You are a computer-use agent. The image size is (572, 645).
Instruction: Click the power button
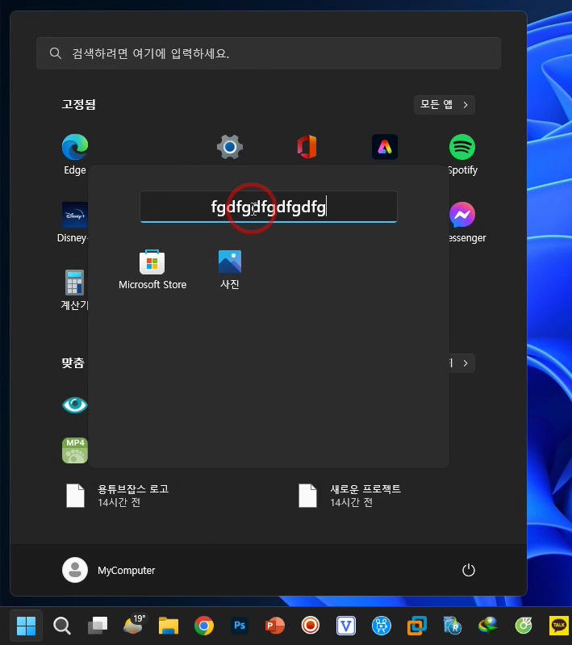point(469,570)
